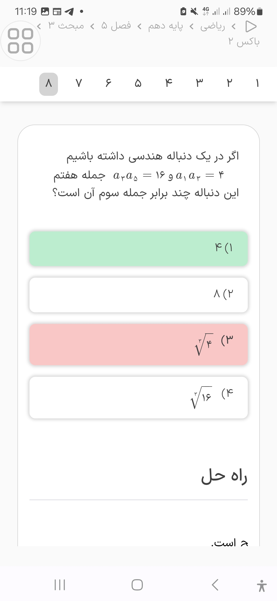
Task: Tap the راه حل solution heading
Action: click(224, 477)
